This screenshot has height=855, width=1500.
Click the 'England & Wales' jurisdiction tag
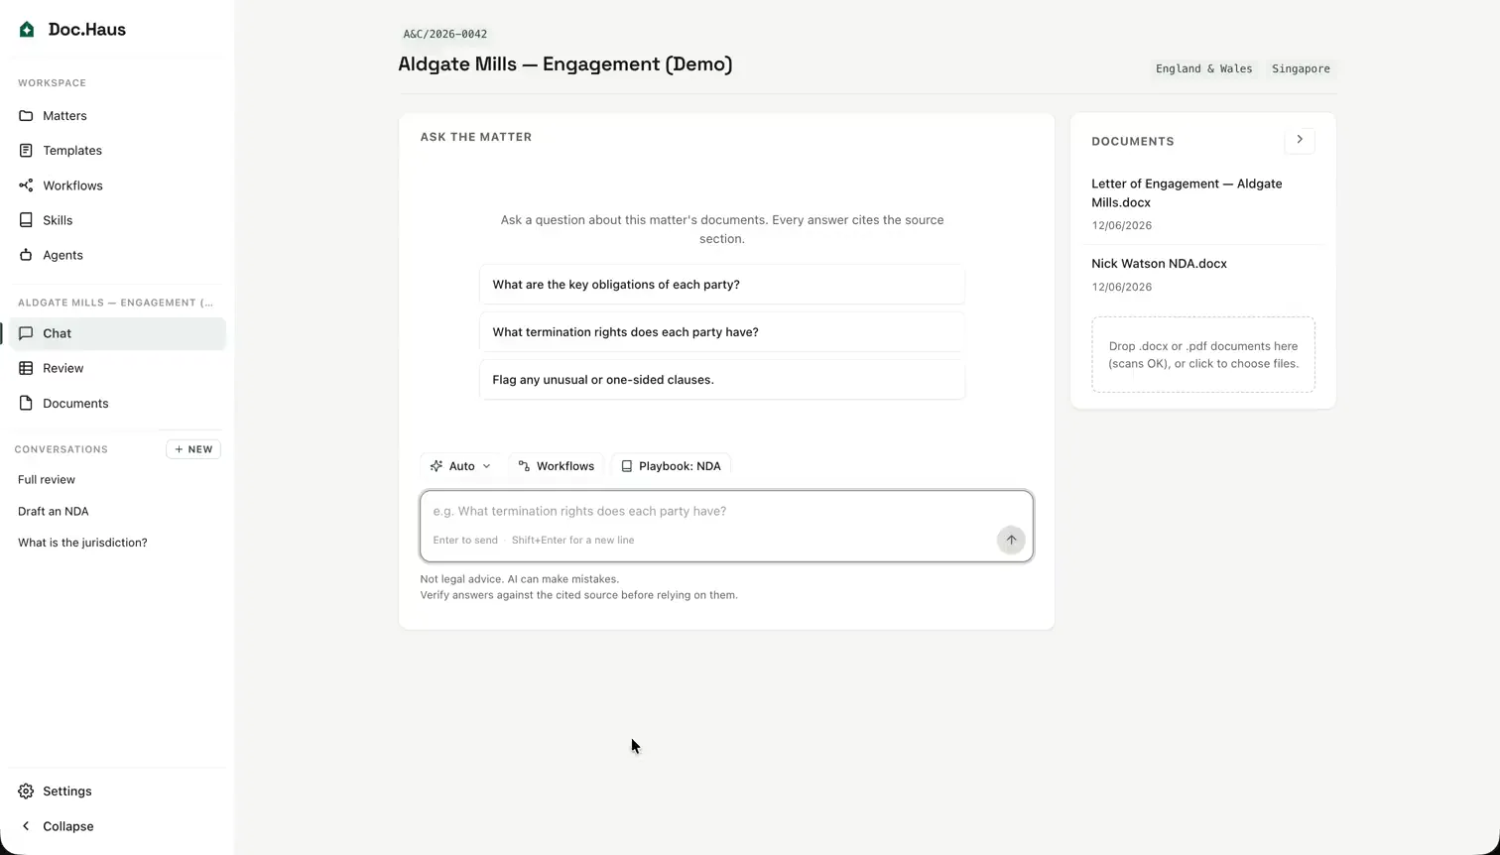1204,68
